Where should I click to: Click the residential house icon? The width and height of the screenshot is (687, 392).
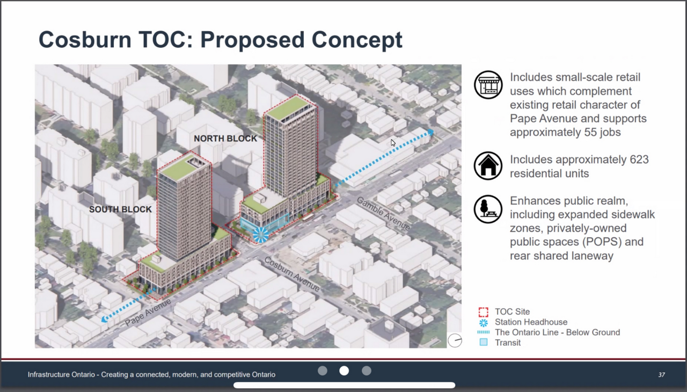[x=488, y=166]
